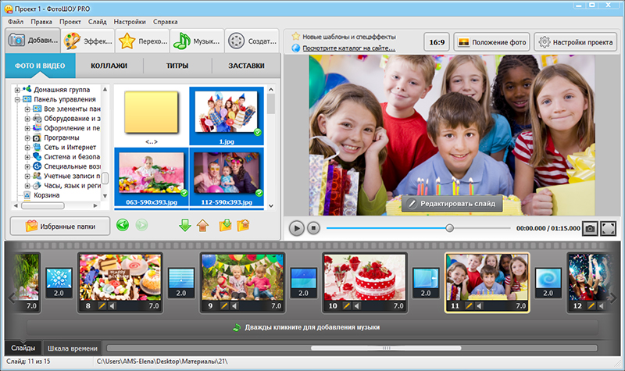625x371 pixels.
Task: Click the music note icon in the music track
Action: pos(237,327)
